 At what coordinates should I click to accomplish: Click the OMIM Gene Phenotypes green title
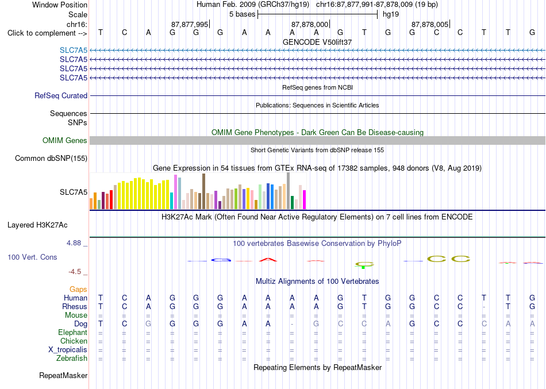(318, 132)
